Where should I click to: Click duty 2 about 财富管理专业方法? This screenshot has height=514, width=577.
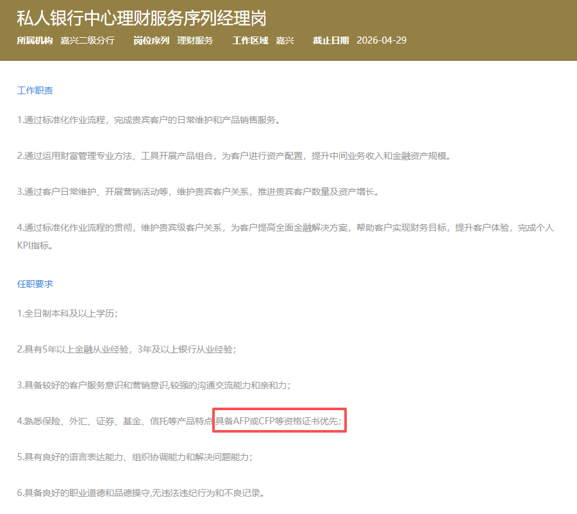point(233,156)
